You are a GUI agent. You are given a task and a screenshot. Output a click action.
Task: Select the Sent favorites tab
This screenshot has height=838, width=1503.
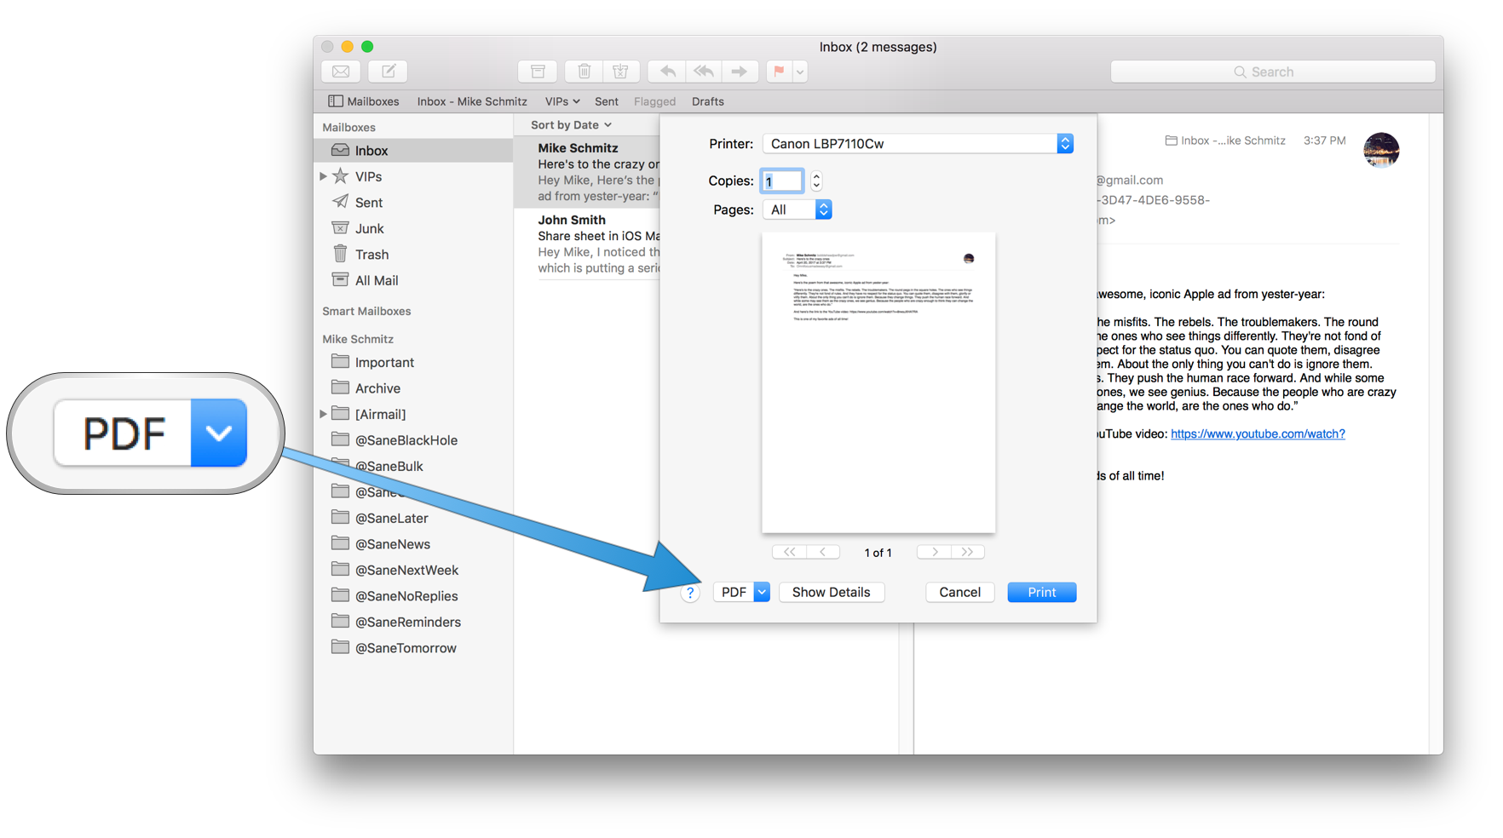(606, 101)
